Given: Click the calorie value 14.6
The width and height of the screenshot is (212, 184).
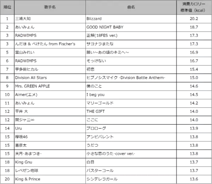Looking at the screenshot, I should point(194,86).
